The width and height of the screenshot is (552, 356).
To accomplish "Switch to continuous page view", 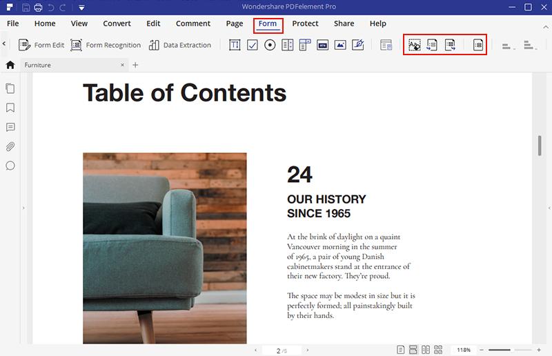I will [x=413, y=350].
